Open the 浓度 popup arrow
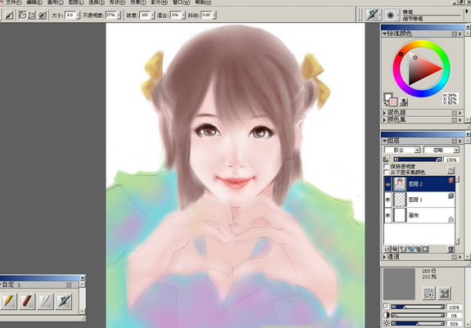The height and width of the screenshot is (328, 471). 152,15
